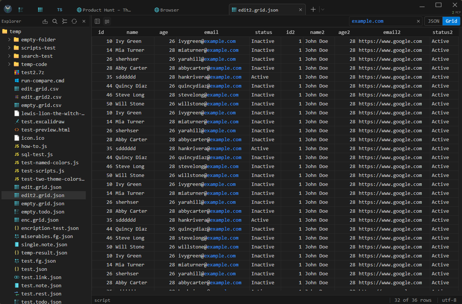Switch to JSON view
The width and height of the screenshot is (462, 304).
[x=434, y=21]
